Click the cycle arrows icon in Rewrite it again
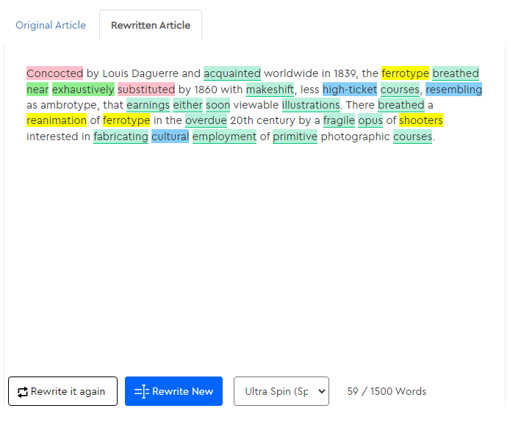The width and height of the screenshot is (510, 422). pyautogui.click(x=23, y=391)
